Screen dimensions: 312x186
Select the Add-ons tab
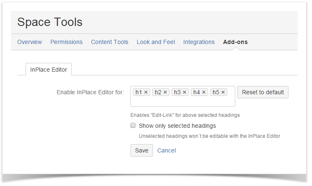click(235, 42)
